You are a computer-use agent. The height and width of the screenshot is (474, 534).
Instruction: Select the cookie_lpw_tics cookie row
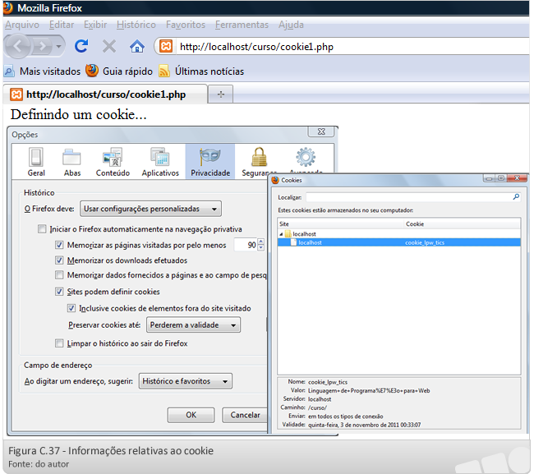click(398, 242)
